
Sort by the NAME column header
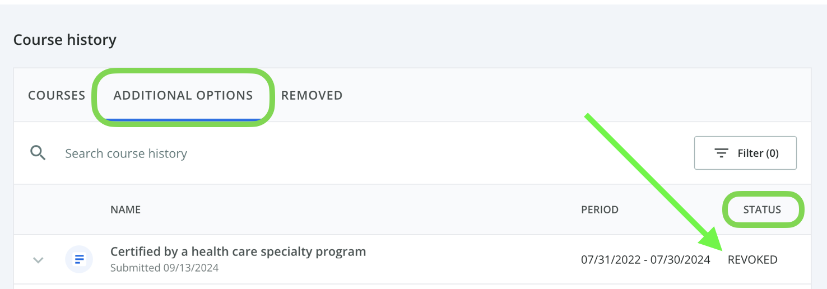[126, 210]
